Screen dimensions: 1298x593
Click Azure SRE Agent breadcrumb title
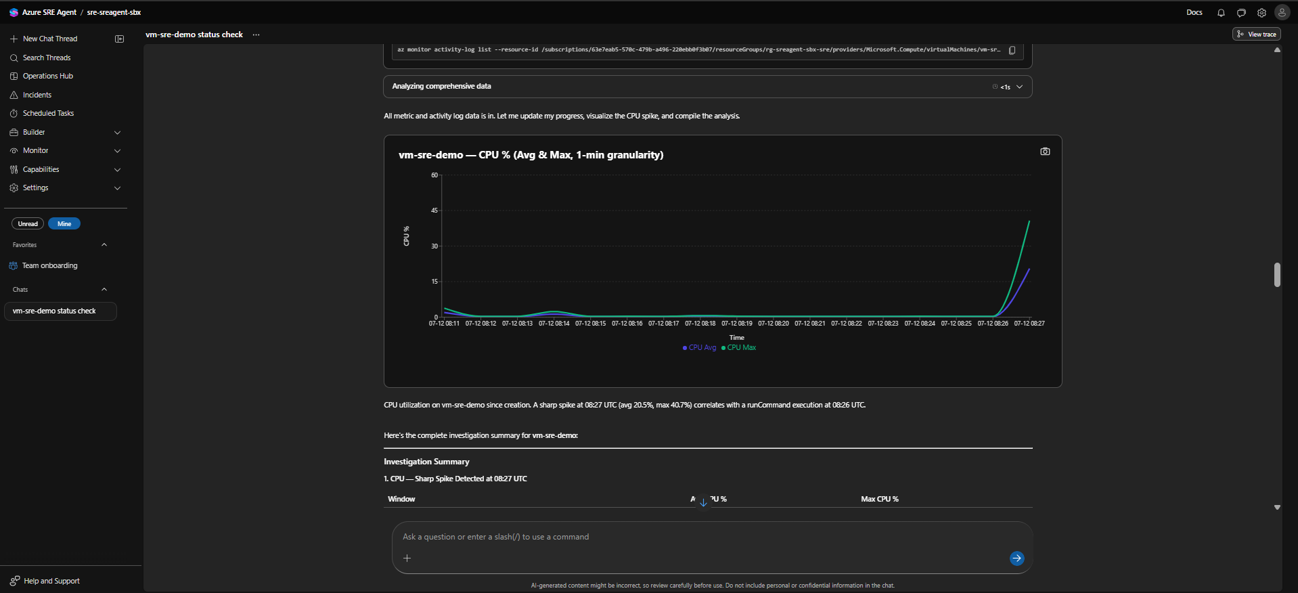tap(49, 12)
